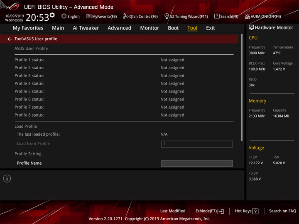The width and height of the screenshot is (299, 224).
Task: Toggle AURA ON/OFF(F4) lighting
Action: pyautogui.click(x=263, y=16)
